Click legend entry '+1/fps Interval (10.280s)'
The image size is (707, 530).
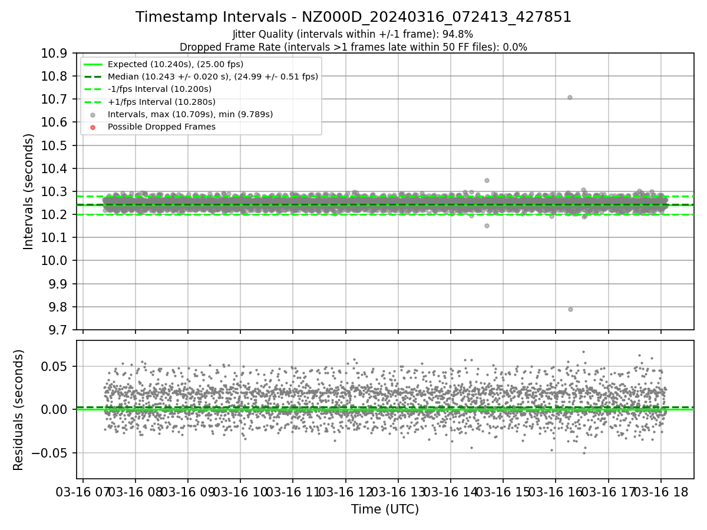tap(161, 102)
